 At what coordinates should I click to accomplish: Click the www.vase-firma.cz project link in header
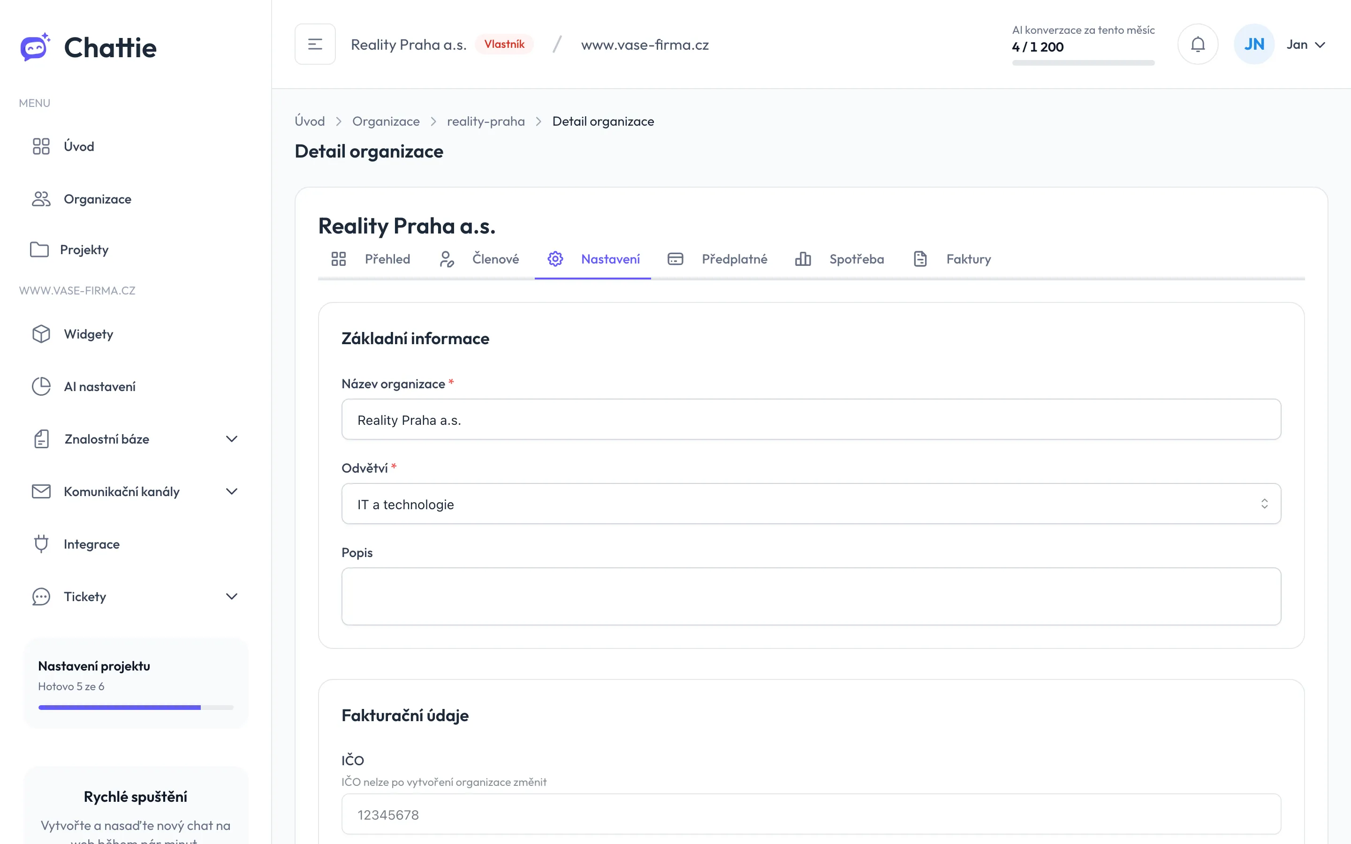645,45
